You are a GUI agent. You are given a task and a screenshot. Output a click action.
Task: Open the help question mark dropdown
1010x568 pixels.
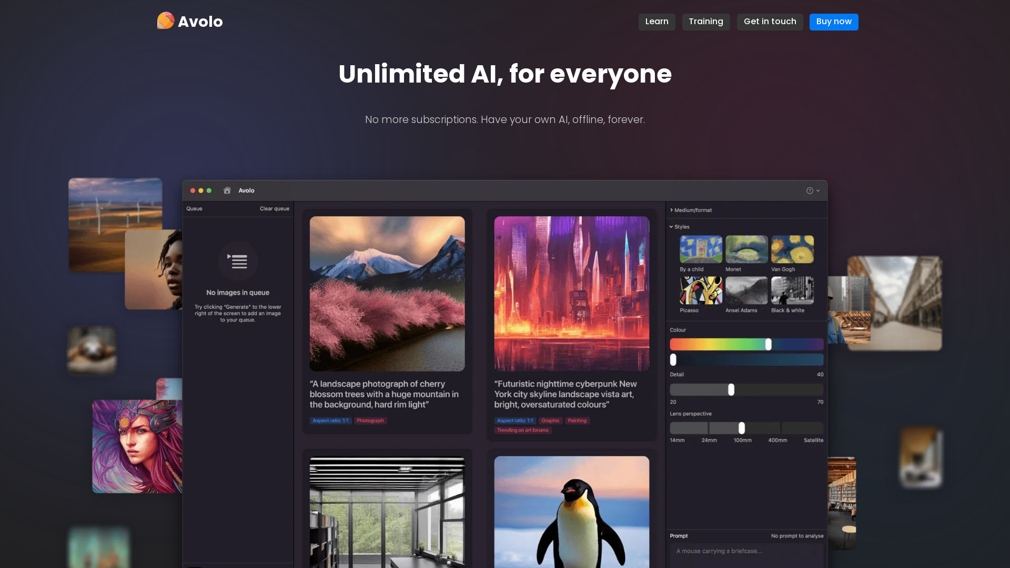[813, 190]
